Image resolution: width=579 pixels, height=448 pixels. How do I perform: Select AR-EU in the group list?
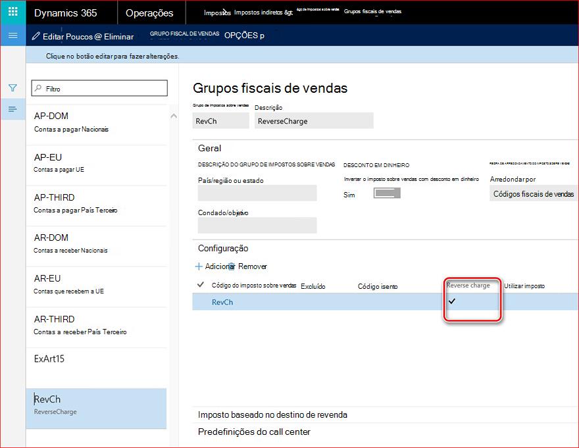(96, 287)
